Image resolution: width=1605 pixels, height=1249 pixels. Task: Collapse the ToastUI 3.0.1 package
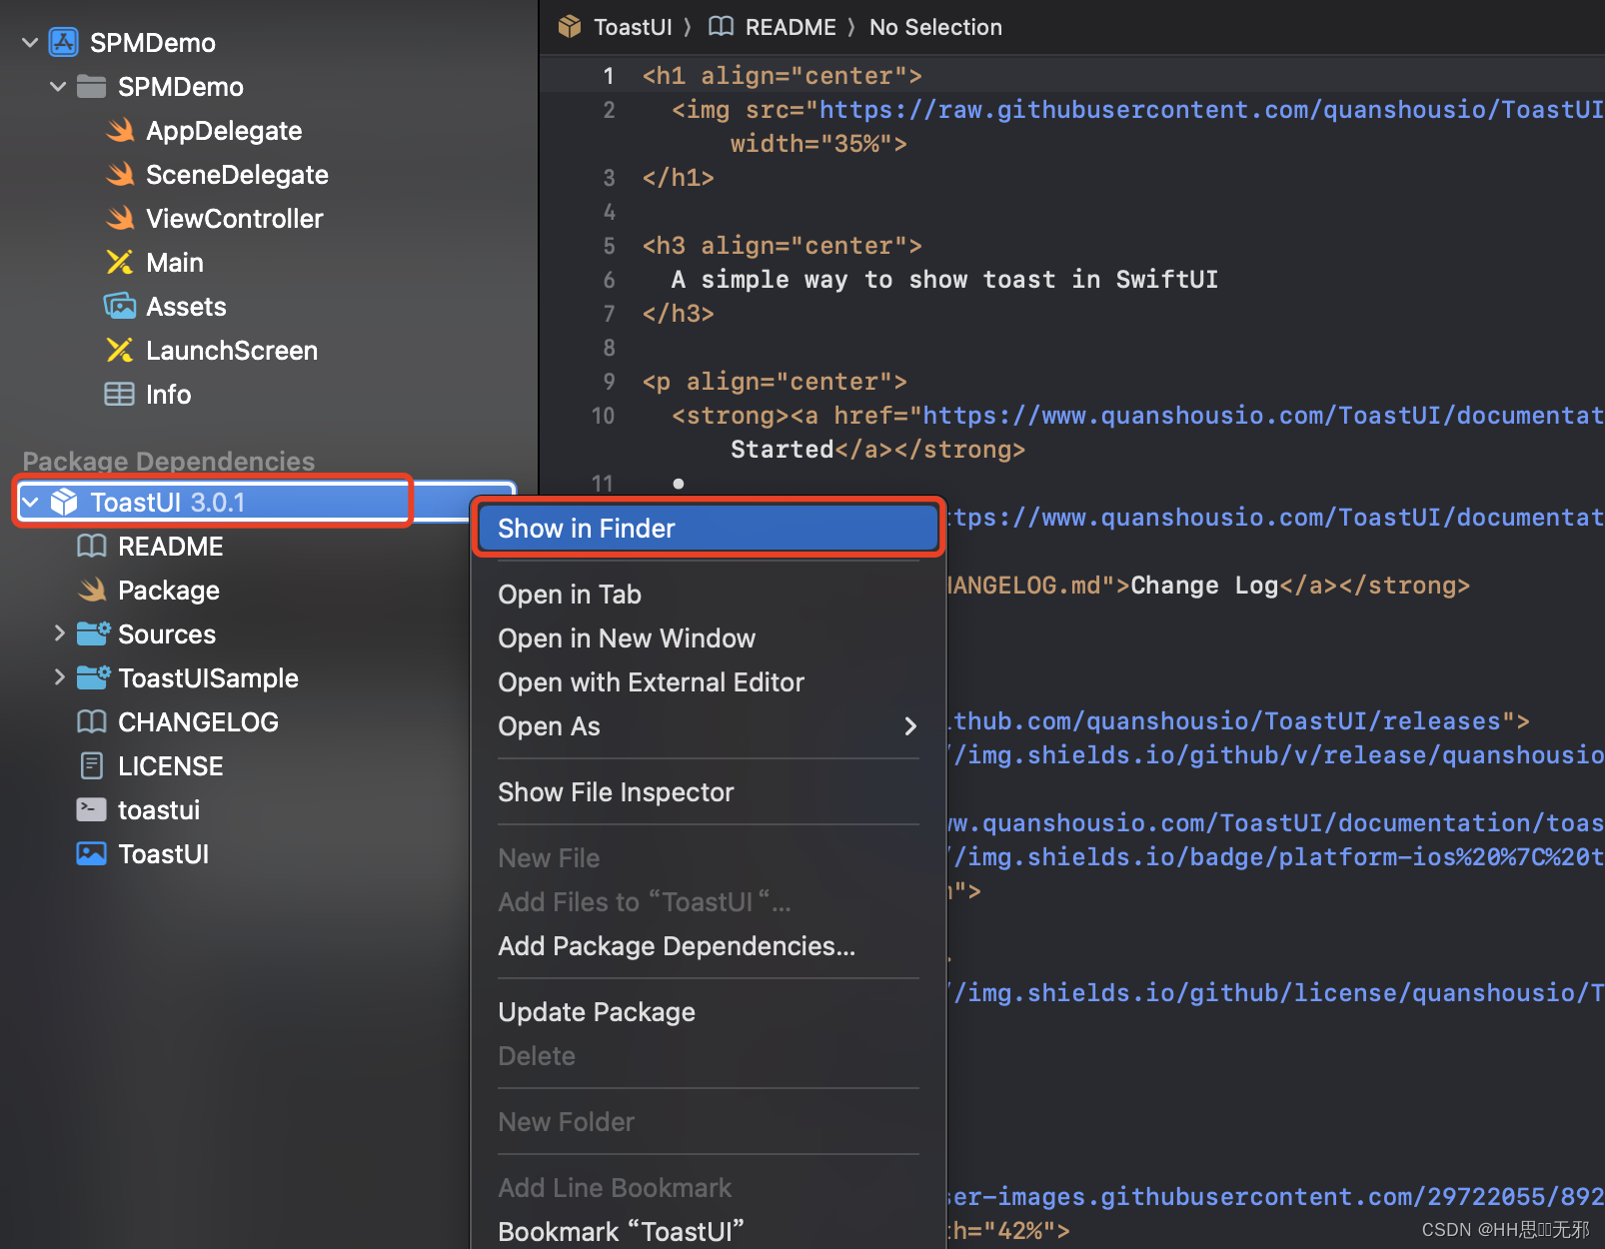[x=31, y=502]
